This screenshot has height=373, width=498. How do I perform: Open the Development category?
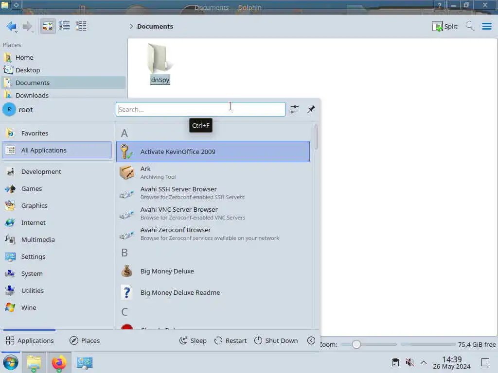[x=57, y=171]
